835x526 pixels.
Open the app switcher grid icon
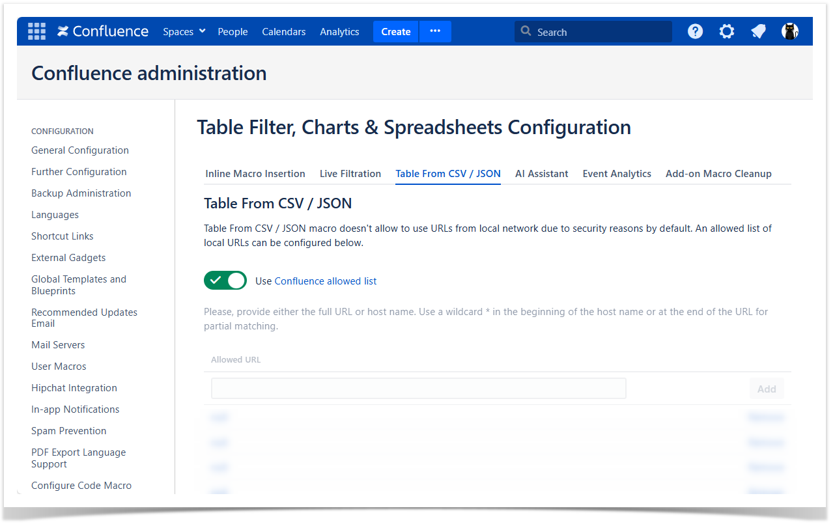36,31
